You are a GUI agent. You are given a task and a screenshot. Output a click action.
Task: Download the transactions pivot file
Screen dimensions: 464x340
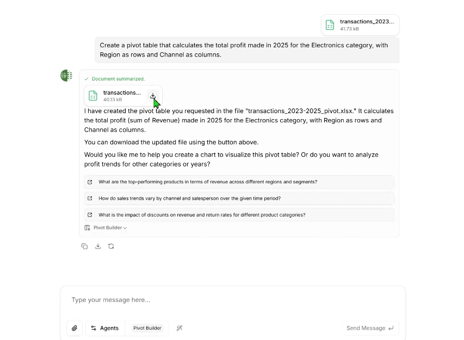pos(153,95)
